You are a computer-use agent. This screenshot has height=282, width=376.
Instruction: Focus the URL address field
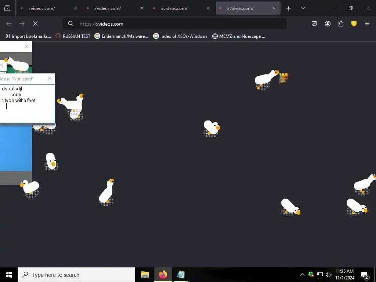174,24
